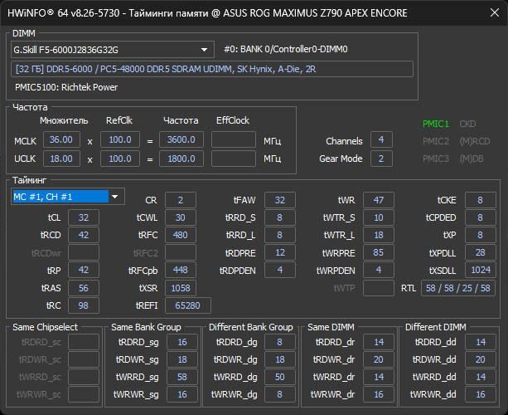Click the Gear Mode value 2
The image size is (508, 415).
pos(381,159)
